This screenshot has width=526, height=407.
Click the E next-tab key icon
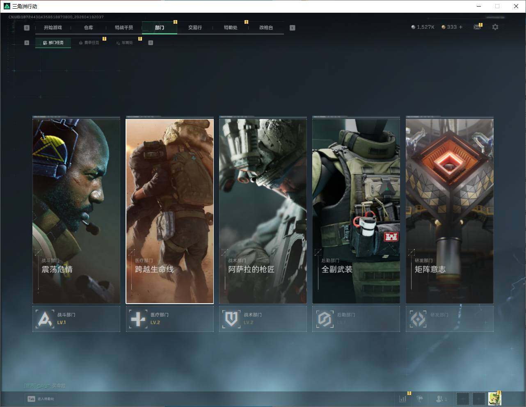[292, 27]
